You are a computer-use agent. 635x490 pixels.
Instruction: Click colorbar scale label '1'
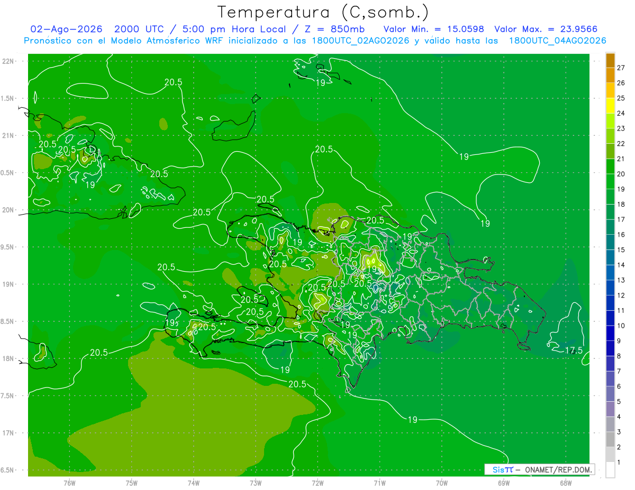pos(619,463)
